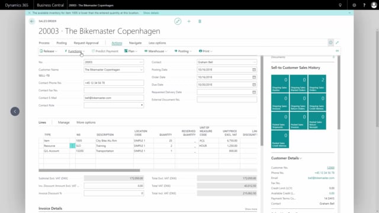
Task: Open the Posted Sales Invoices tile
Action: (x=298, y=121)
